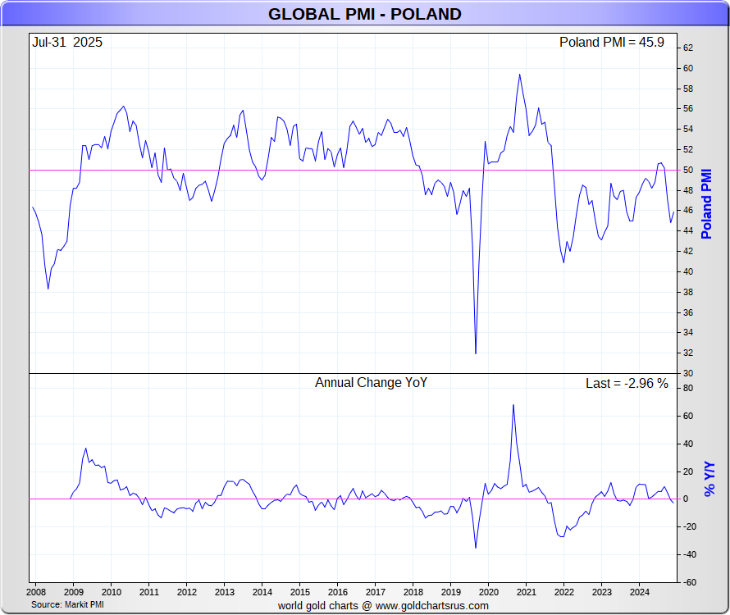
Task: Click the PMI line's lowest trough near 32
Action: click(476, 353)
